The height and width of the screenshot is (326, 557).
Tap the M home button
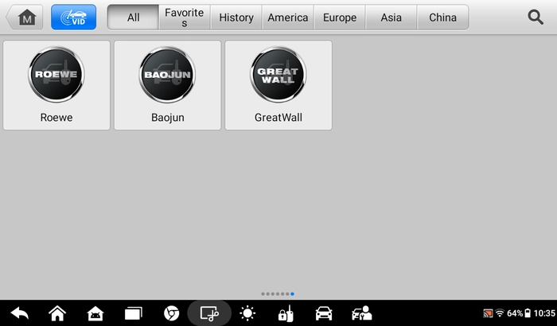25,17
